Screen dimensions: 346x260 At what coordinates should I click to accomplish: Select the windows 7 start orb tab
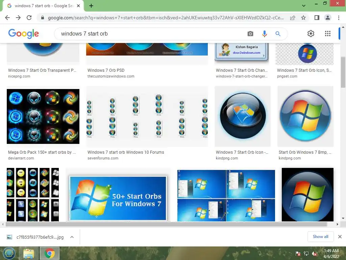[x=43, y=6]
